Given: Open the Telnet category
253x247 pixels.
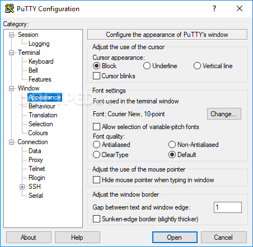Looking at the screenshot, I should [37, 169].
